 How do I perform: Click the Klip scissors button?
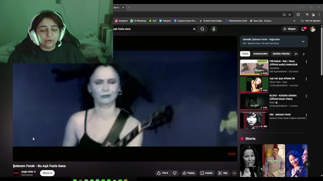[x=223, y=173]
